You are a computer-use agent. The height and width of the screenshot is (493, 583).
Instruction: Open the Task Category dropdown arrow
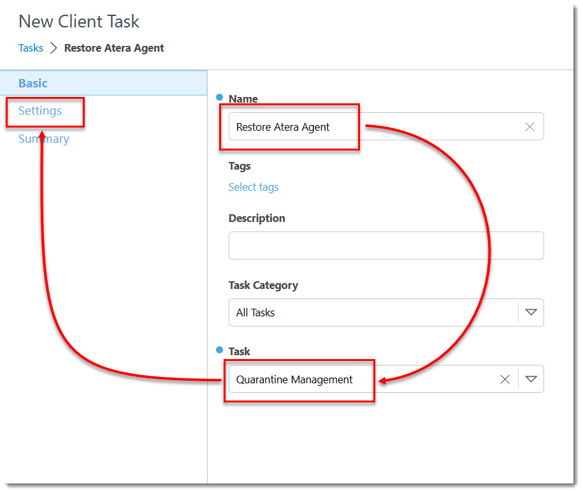tap(531, 312)
